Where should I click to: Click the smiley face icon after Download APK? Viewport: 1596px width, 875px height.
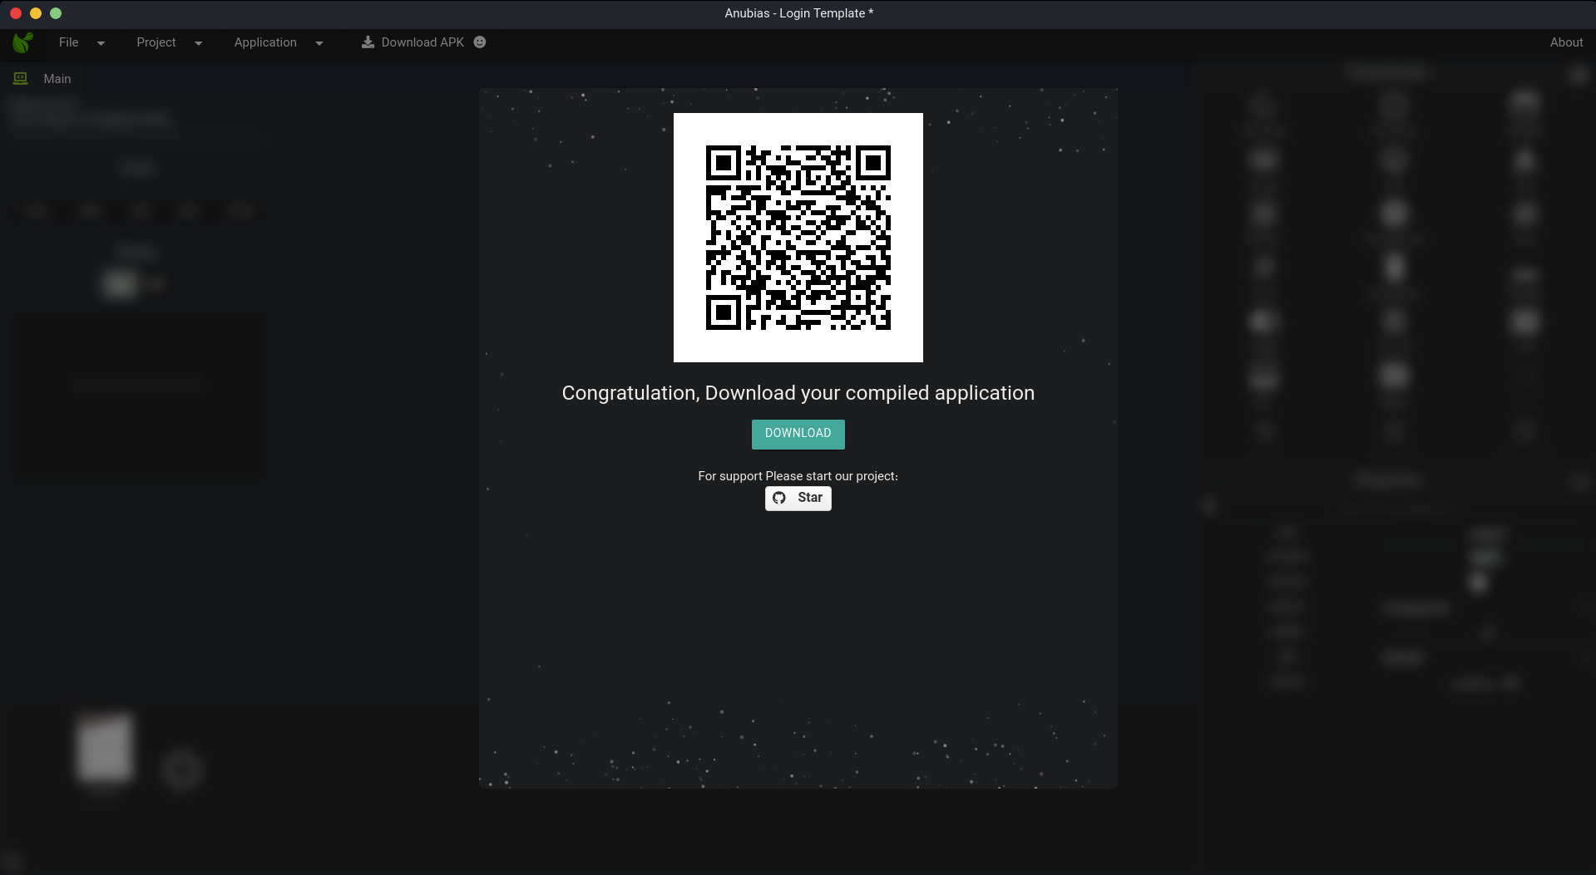click(x=480, y=42)
